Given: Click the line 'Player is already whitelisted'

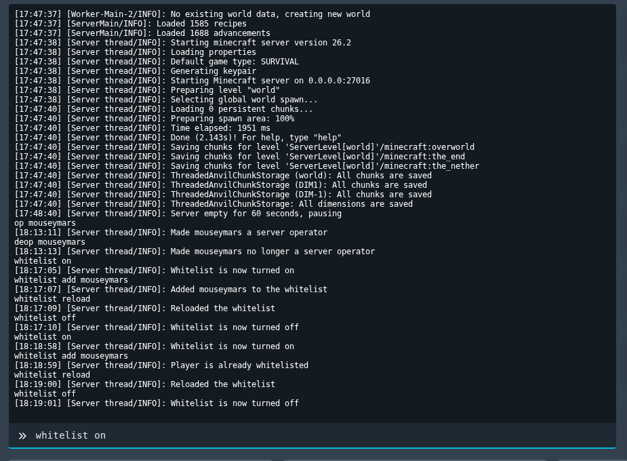Looking at the screenshot, I should pyautogui.click(x=161, y=366).
